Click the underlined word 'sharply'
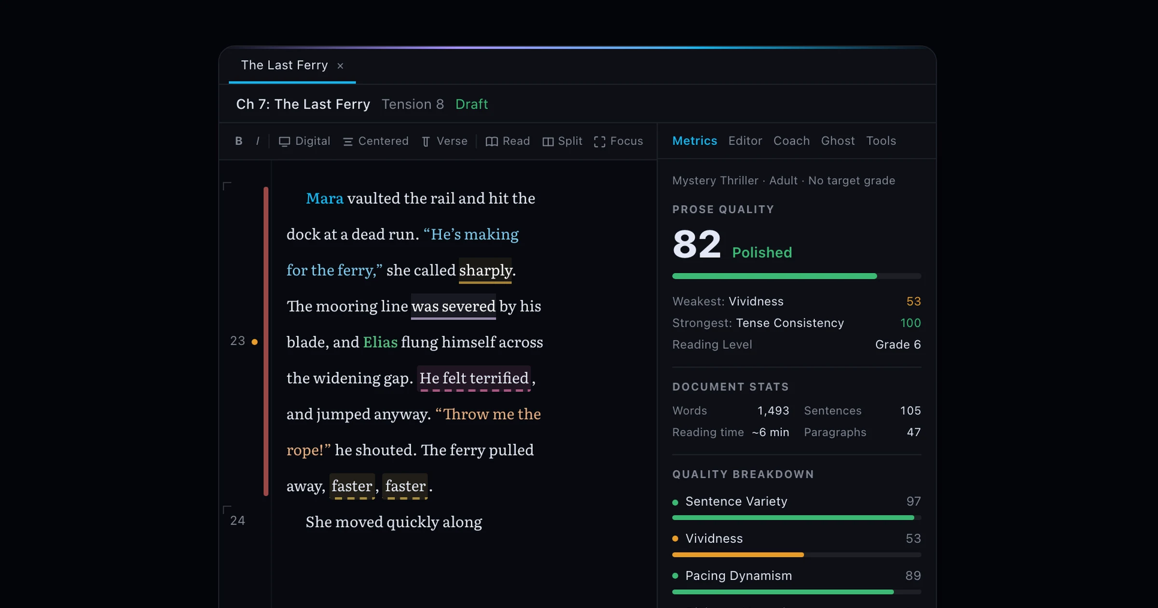Viewport: 1158px width, 608px height. 485,270
